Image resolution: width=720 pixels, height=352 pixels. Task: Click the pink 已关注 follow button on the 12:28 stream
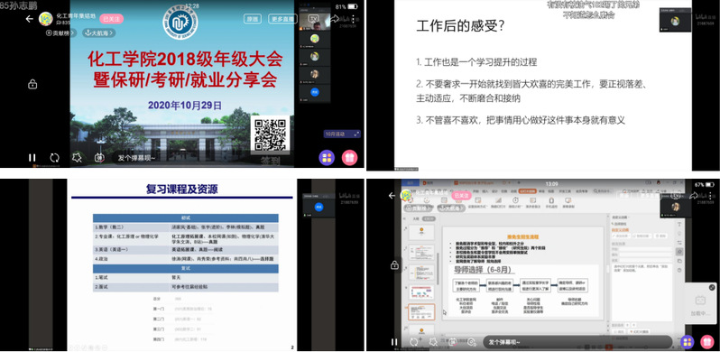tap(112, 19)
